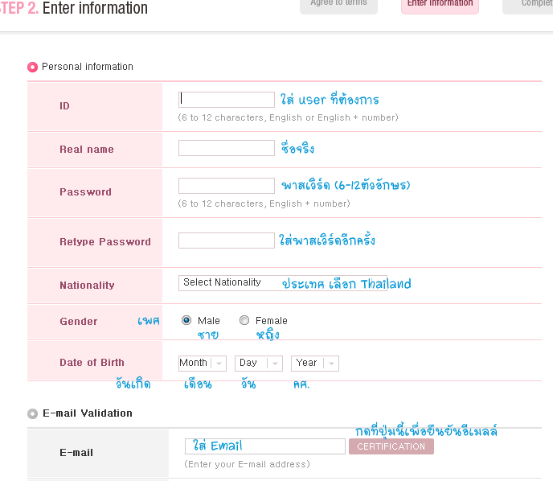The width and height of the screenshot is (553, 481).
Task: Open the Year dropdown list
Action: click(x=314, y=364)
